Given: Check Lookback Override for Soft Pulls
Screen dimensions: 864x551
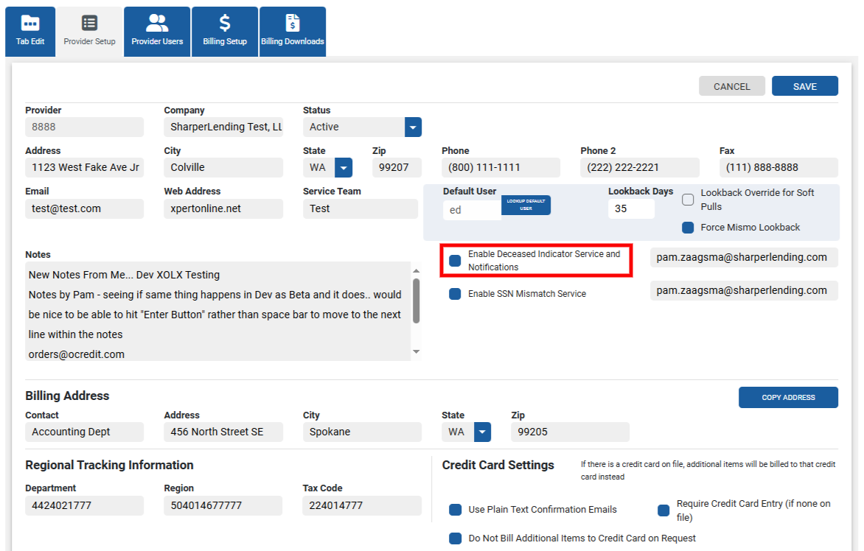Looking at the screenshot, I should point(688,200).
